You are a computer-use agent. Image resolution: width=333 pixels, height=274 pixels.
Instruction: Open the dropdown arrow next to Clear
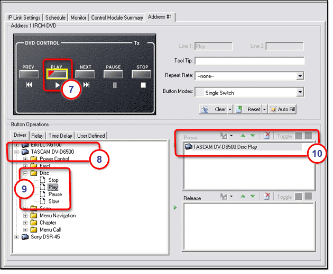230,110
